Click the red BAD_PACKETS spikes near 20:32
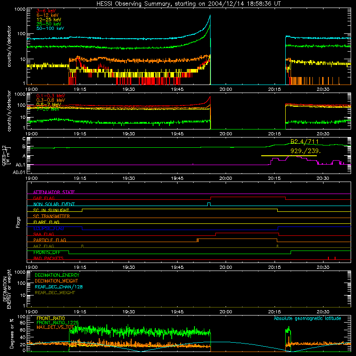Viewport: 356px width, 356px height. [x=332, y=258]
